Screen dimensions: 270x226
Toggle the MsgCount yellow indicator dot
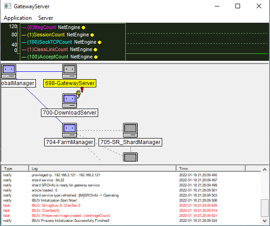[83, 28]
